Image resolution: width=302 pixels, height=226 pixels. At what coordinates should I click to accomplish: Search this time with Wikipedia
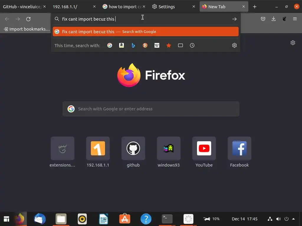(157, 45)
